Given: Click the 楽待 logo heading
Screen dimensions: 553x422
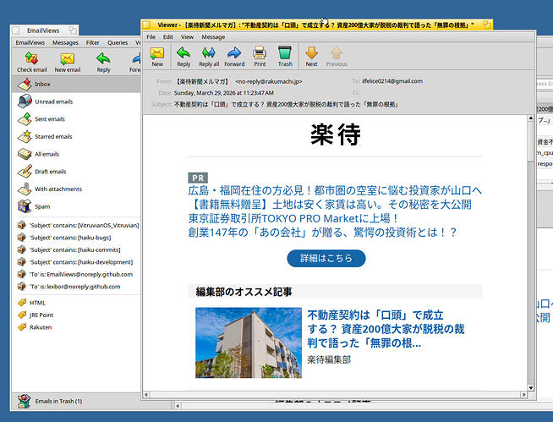Looking at the screenshot, I should [x=335, y=134].
